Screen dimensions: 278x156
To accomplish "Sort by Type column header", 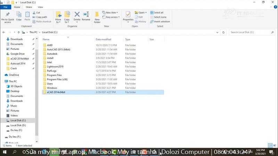I will coord(128,40).
